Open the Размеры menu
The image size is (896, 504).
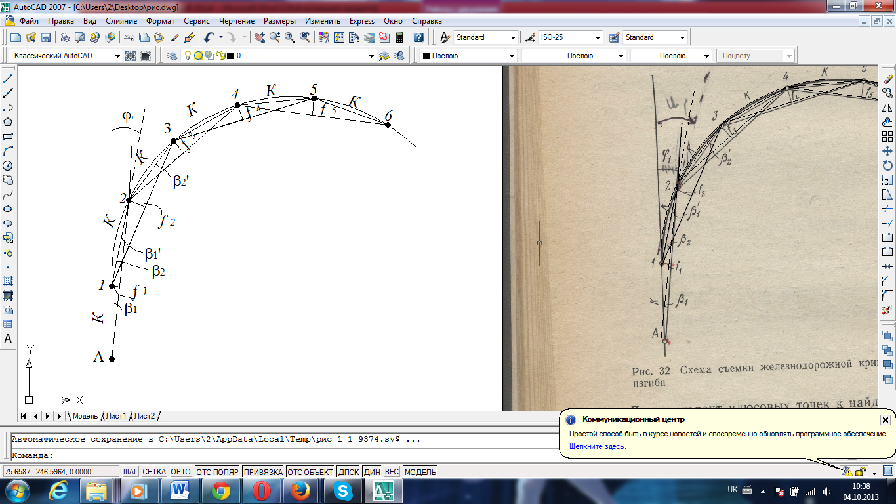pyautogui.click(x=279, y=21)
